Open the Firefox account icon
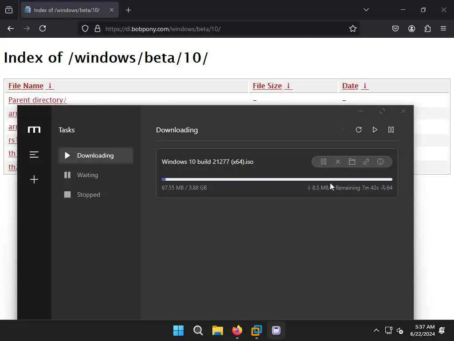The image size is (454, 341). tap(412, 29)
